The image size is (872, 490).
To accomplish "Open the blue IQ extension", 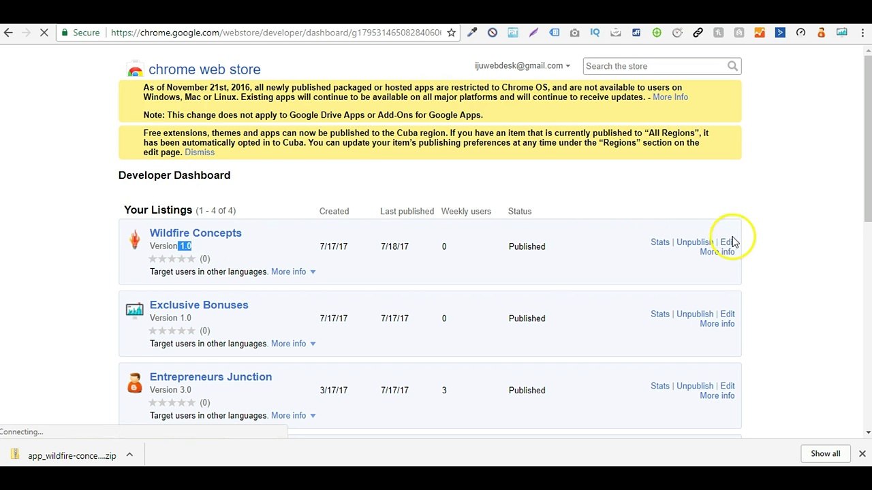I will pyautogui.click(x=595, y=33).
